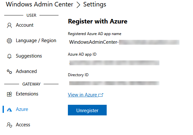Click the blurred Azure AD app ID value
The width and height of the screenshot is (193, 135).
[114, 63]
